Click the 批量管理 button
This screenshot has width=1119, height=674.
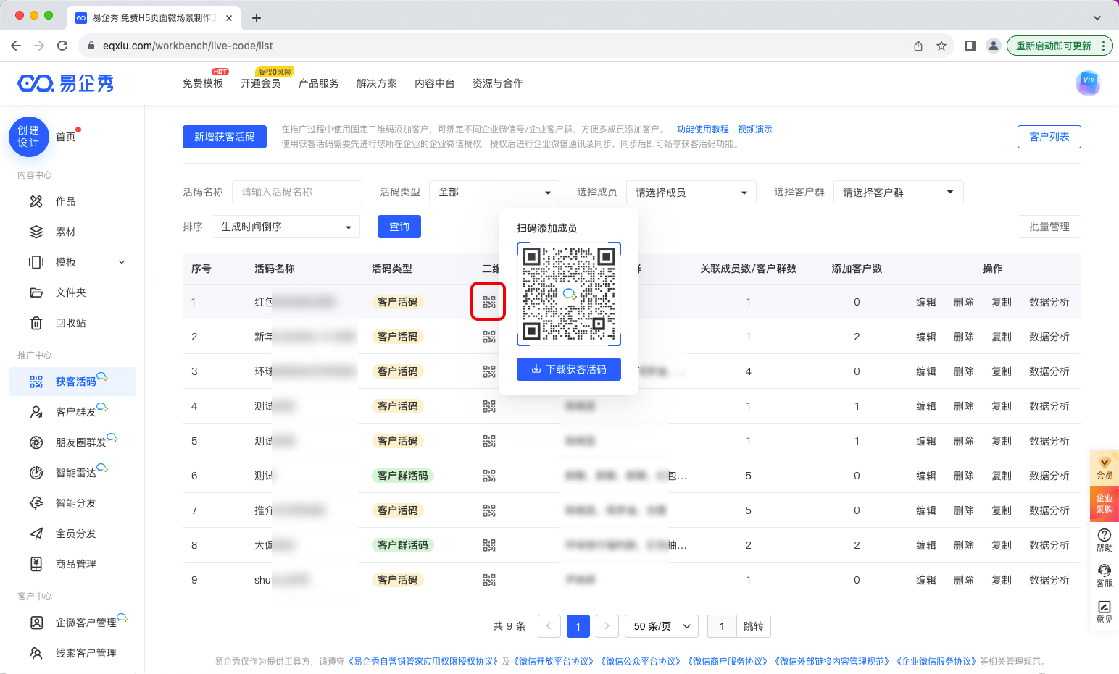click(x=1049, y=227)
